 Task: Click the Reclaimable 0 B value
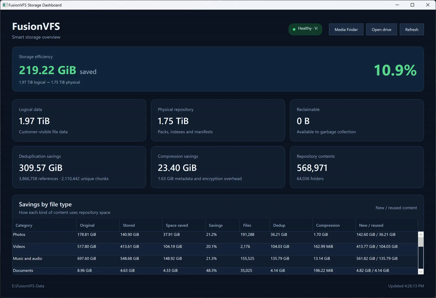303,121
